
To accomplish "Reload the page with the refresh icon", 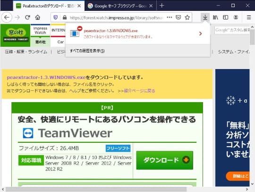I will pyautogui.click(x=28, y=17).
